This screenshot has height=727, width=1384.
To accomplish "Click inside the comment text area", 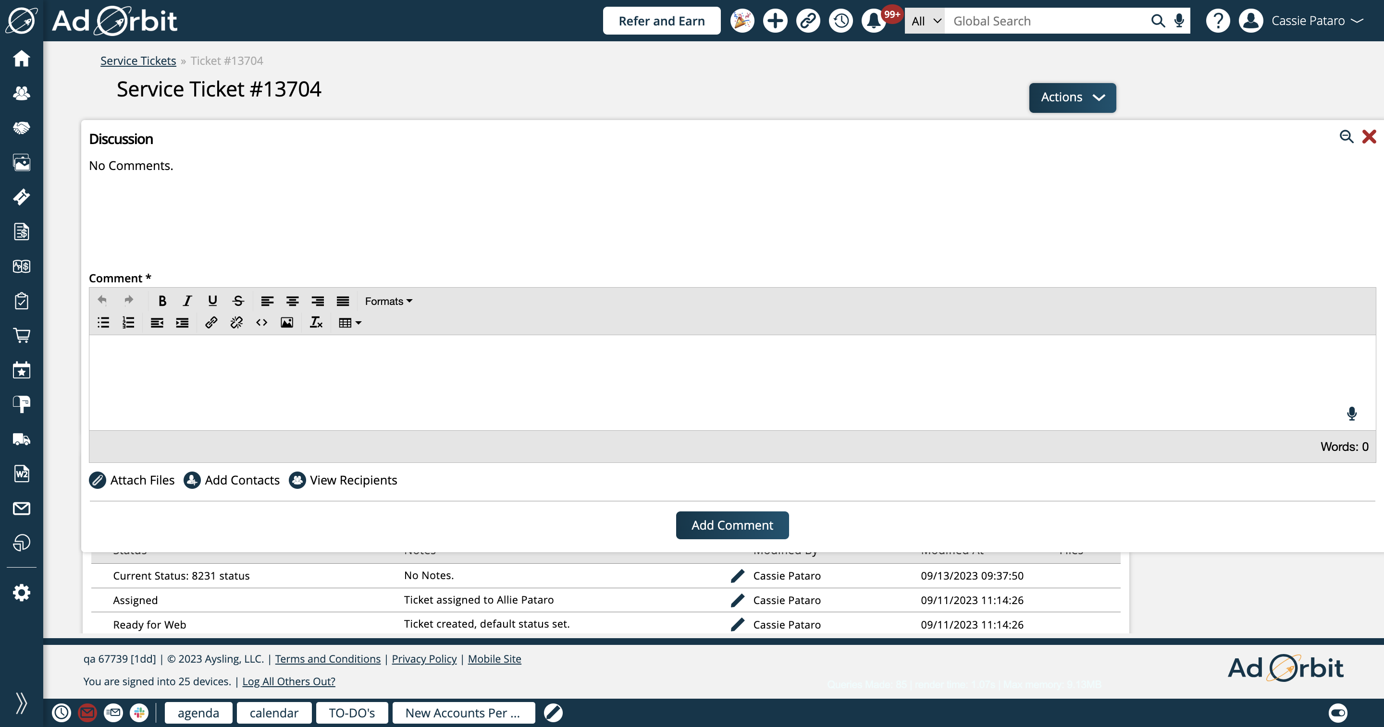I will (x=732, y=382).
